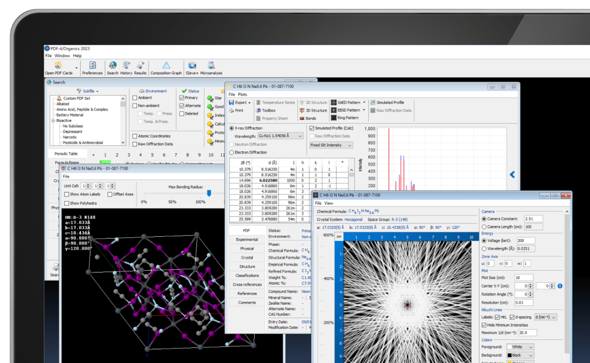The width and height of the screenshot is (590, 363).
Task: Expand SAED Pattern dropdown arrow
Action: click(x=364, y=103)
